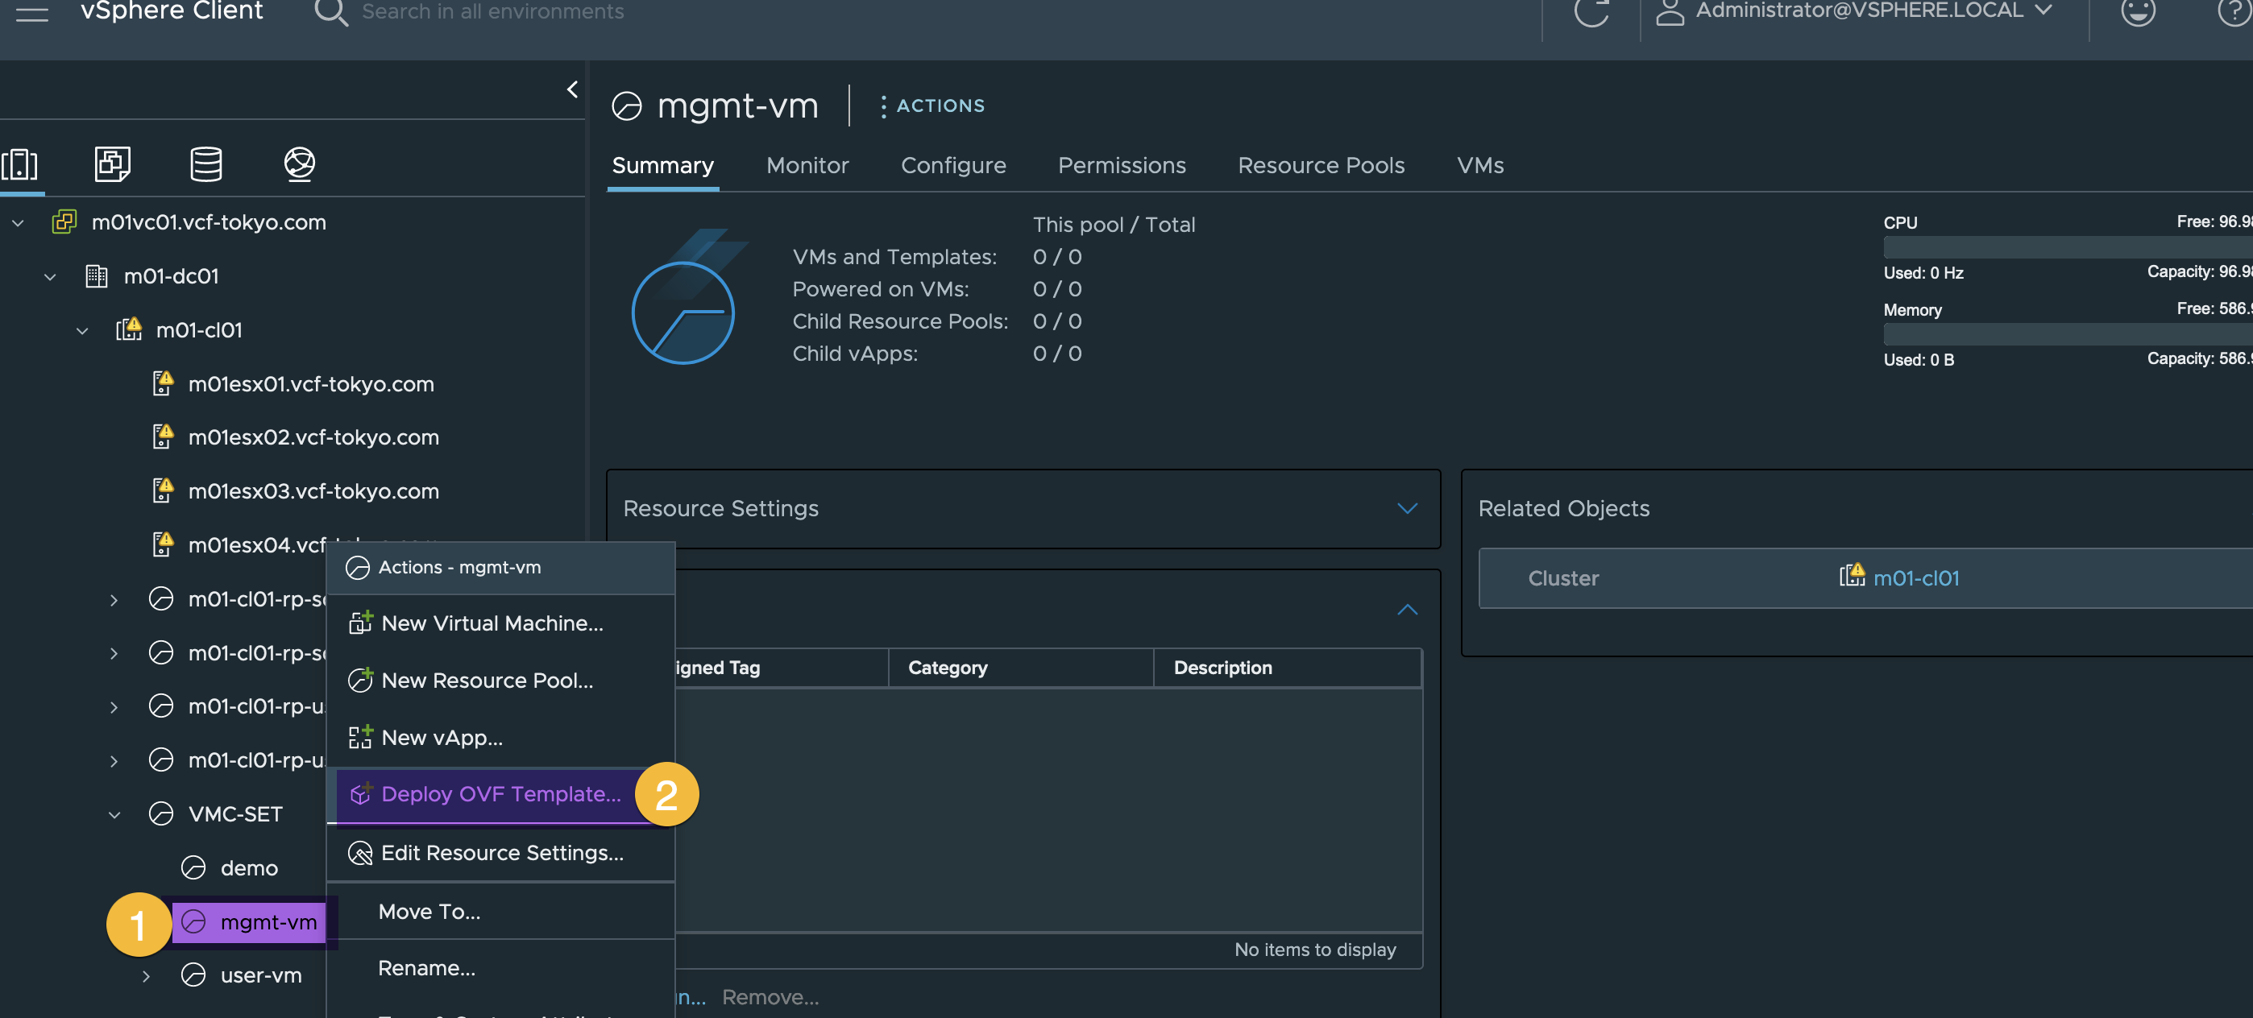
Task: Choose Edit Resource Settings... from menu
Action: tap(500, 853)
